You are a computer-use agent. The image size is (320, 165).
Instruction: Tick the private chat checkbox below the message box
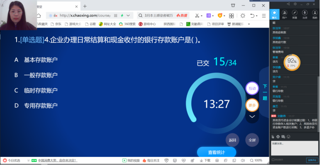point(273,160)
